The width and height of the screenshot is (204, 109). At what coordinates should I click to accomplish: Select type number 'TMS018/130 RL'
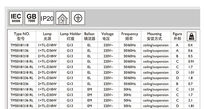pos(22,95)
